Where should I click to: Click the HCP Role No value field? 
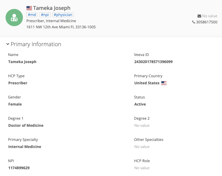(x=142, y=168)
